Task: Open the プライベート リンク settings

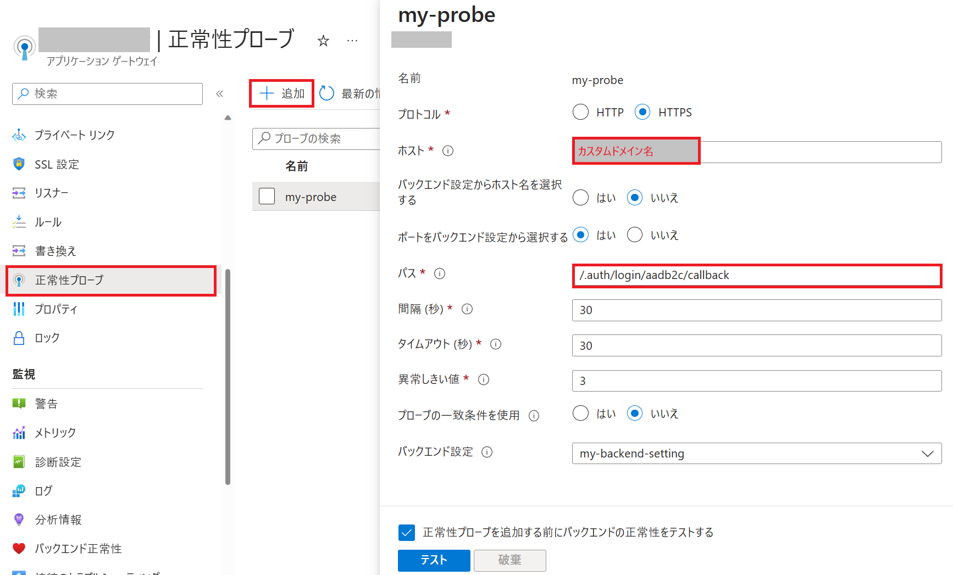Action: tap(74, 135)
